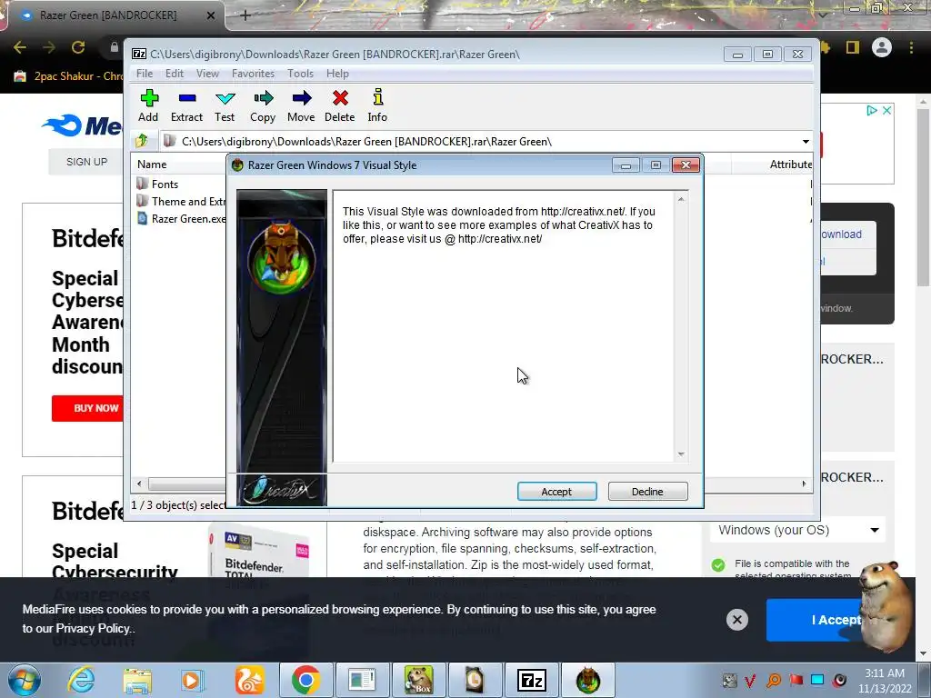Select the Move tool in 7-Zip
This screenshot has width=931, height=698.
(x=301, y=105)
